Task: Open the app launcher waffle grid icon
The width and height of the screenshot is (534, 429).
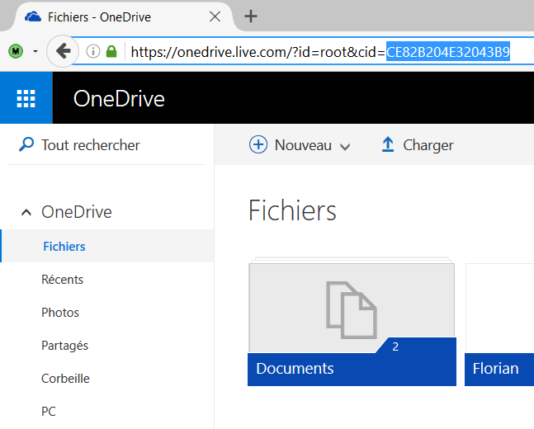Action: 26,99
